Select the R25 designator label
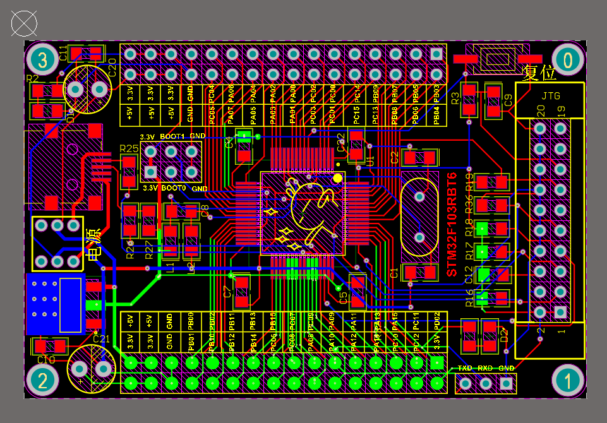 (129, 148)
